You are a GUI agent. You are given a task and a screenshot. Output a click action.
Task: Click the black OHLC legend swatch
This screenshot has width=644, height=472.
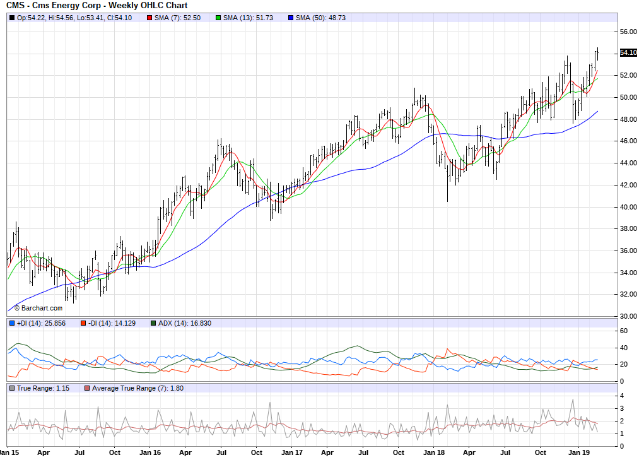12,18
